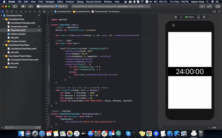
Task: Zoom out the canvas preview
Action: coord(209,128)
